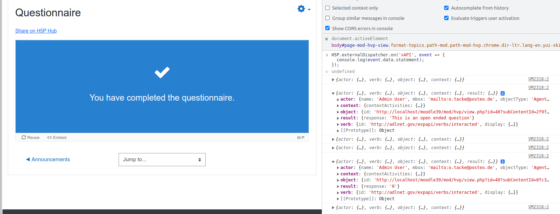560x214 pixels.
Task: Open VM2318:2 source link of the topmost log entry
Action: pos(538,79)
